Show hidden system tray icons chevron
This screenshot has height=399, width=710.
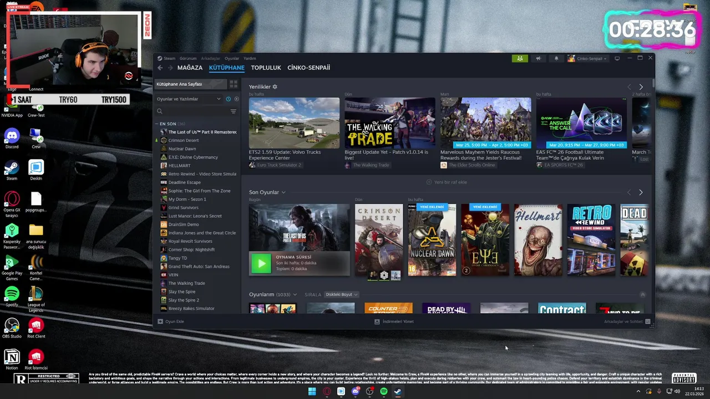click(638, 392)
